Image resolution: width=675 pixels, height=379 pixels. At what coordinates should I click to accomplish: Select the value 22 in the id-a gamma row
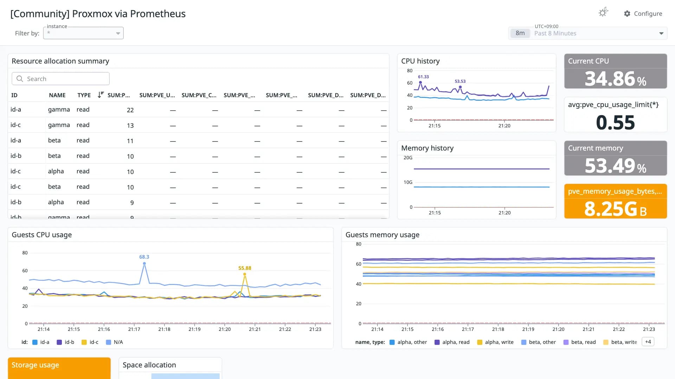tap(130, 110)
